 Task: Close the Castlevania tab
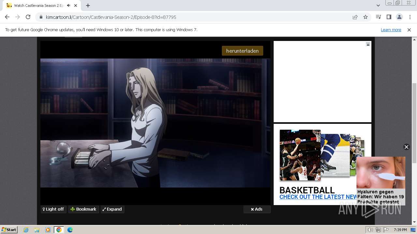(x=76, y=6)
